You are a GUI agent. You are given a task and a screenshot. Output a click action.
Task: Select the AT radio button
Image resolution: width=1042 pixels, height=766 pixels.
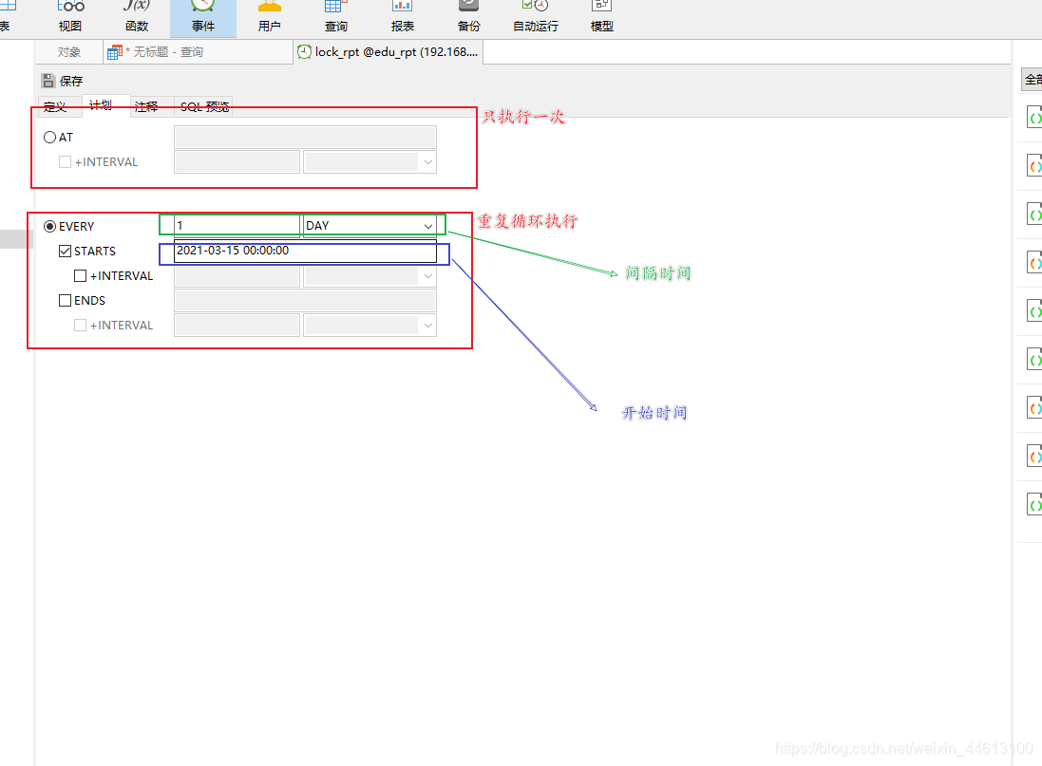click(x=49, y=138)
